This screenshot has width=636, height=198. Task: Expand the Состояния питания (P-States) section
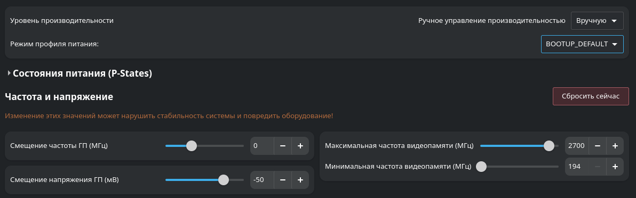point(79,73)
